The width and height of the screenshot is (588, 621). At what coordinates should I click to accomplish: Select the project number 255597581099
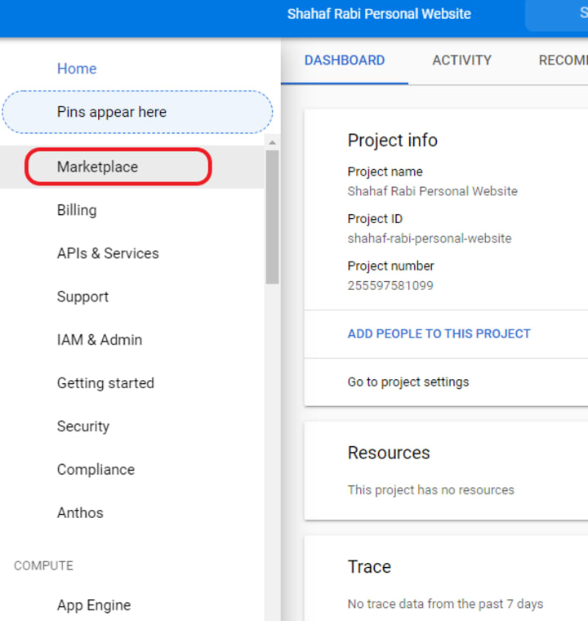tap(390, 285)
